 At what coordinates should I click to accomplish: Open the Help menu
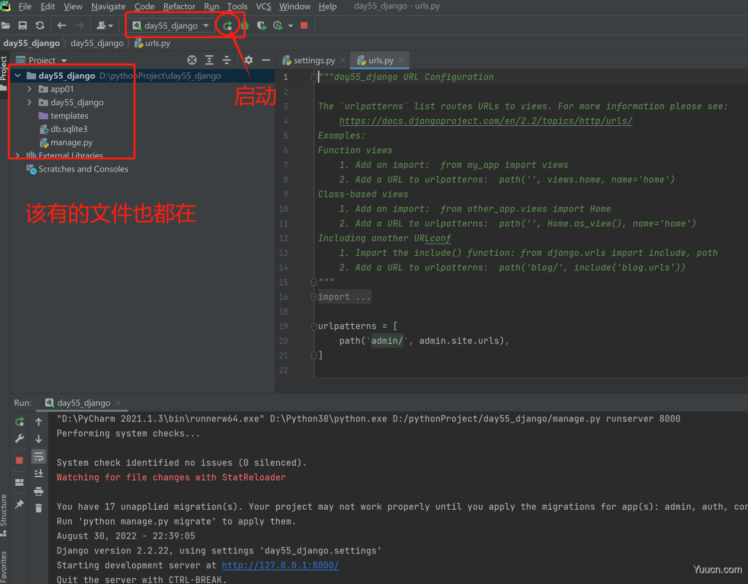[x=328, y=6]
